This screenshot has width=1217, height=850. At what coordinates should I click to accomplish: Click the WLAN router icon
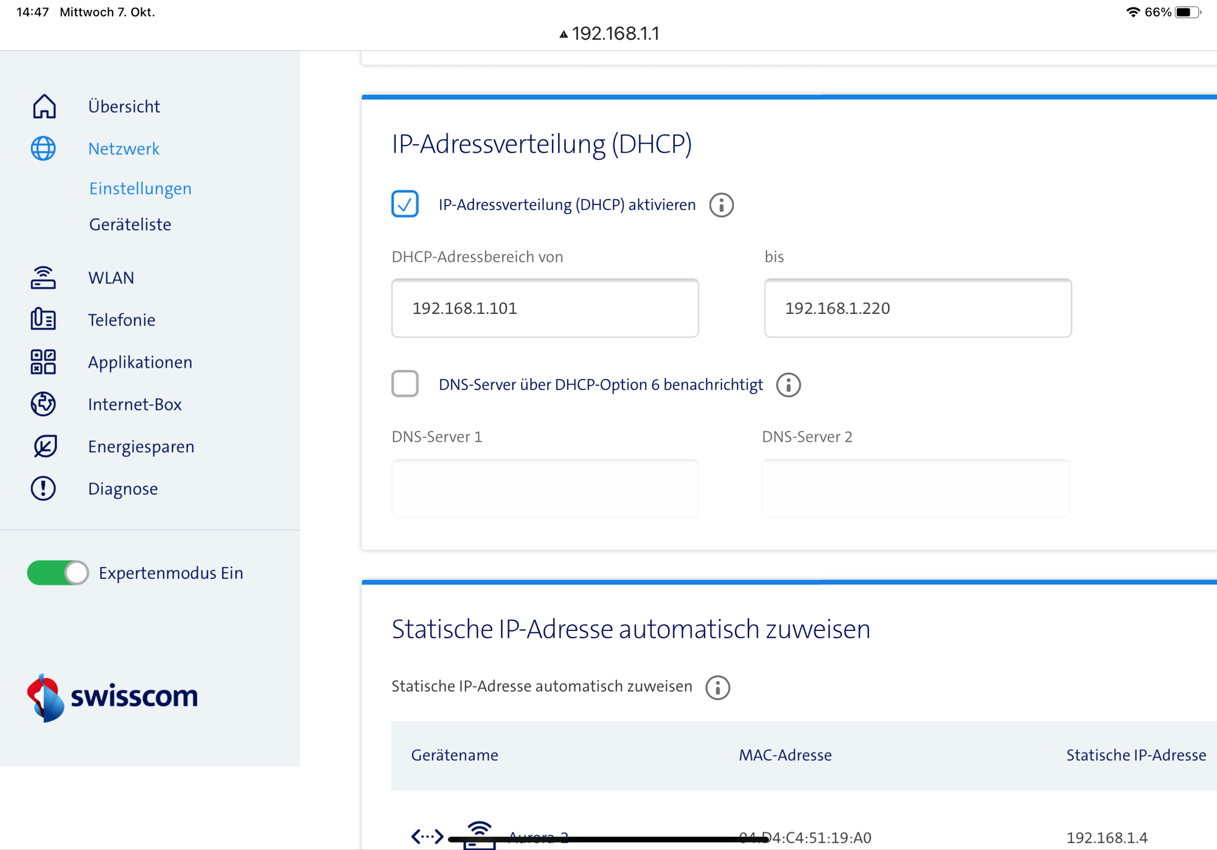click(43, 277)
